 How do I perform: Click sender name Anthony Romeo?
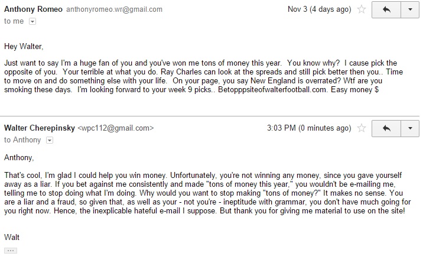33,9
